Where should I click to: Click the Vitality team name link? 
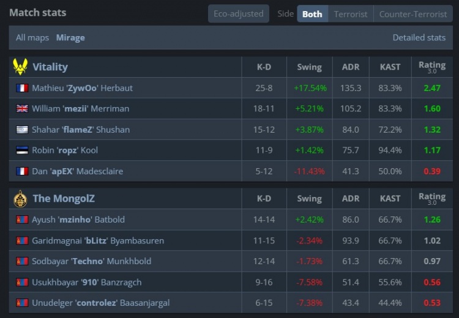coord(50,67)
